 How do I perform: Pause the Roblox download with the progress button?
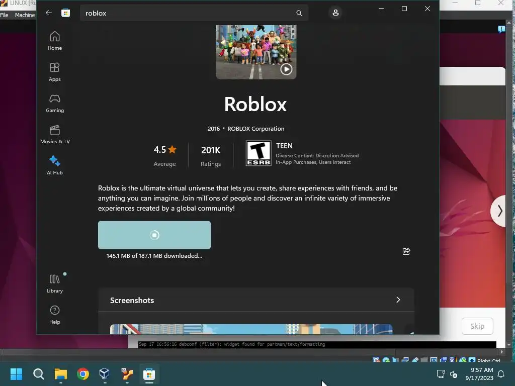154,235
